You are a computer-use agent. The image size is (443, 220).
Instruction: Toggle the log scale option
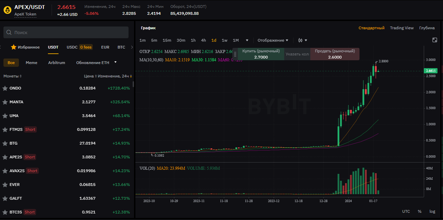432,211
